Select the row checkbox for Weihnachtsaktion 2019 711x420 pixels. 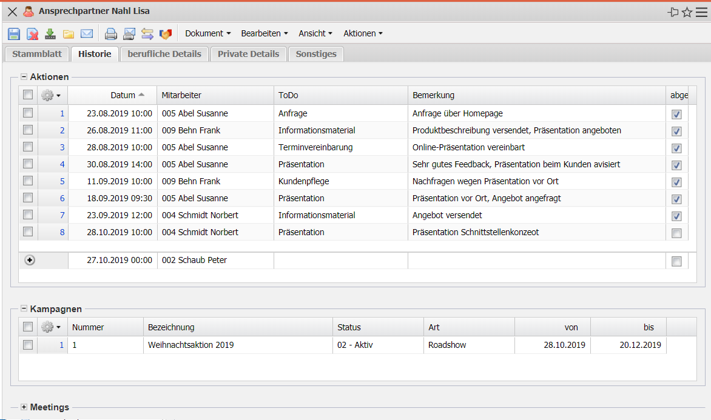click(28, 345)
